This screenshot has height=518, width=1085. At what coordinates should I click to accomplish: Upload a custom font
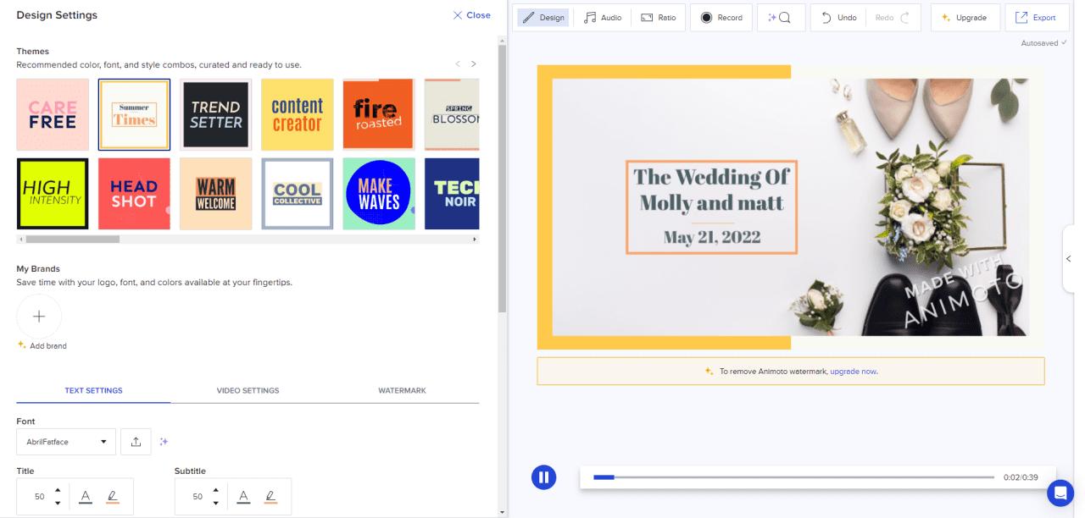(x=136, y=441)
